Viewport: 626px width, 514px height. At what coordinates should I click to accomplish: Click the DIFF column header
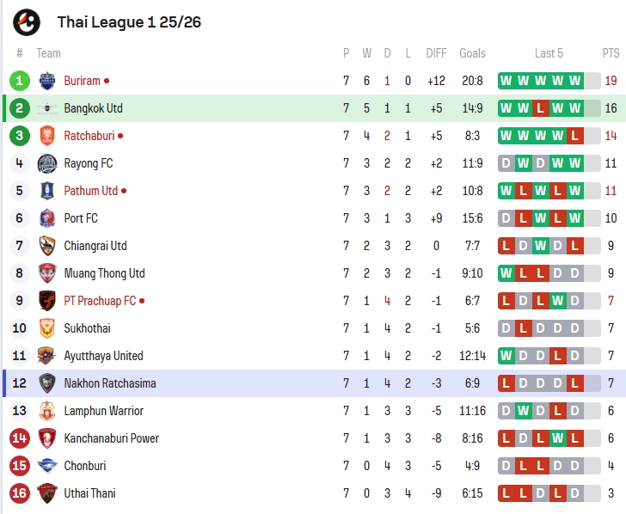click(x=436, y=53)
